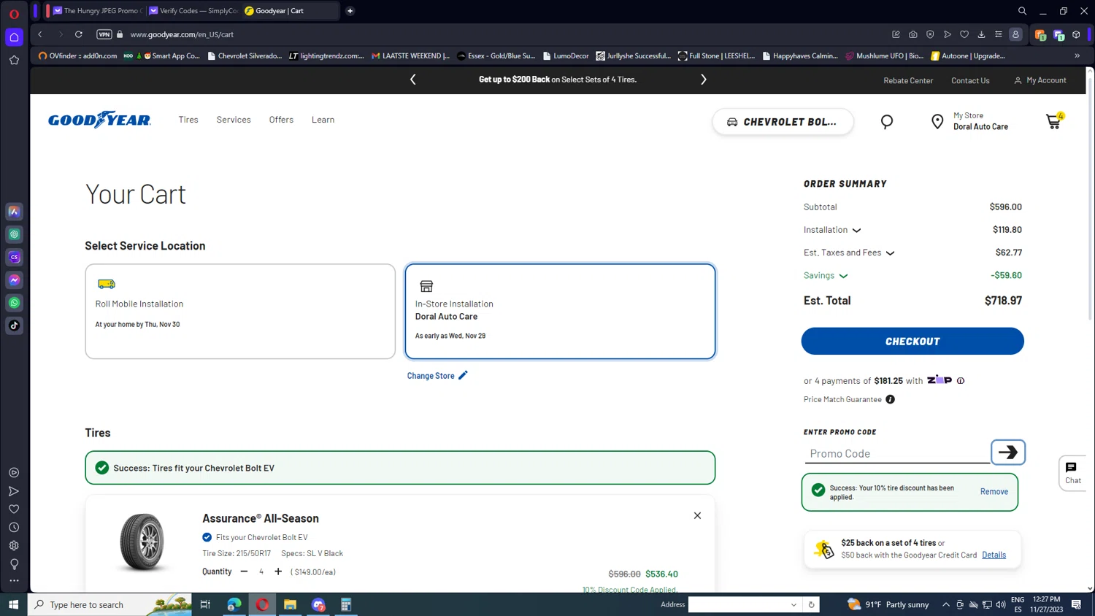
Task: Click the Windows taskbar search box
Action: point(109,604)
